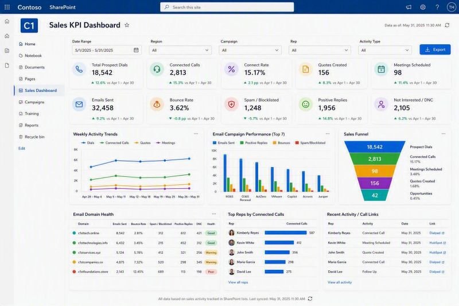Toggle Positive Replies legend in campaign chart
The image size is (459, 306).
[254, 143]
